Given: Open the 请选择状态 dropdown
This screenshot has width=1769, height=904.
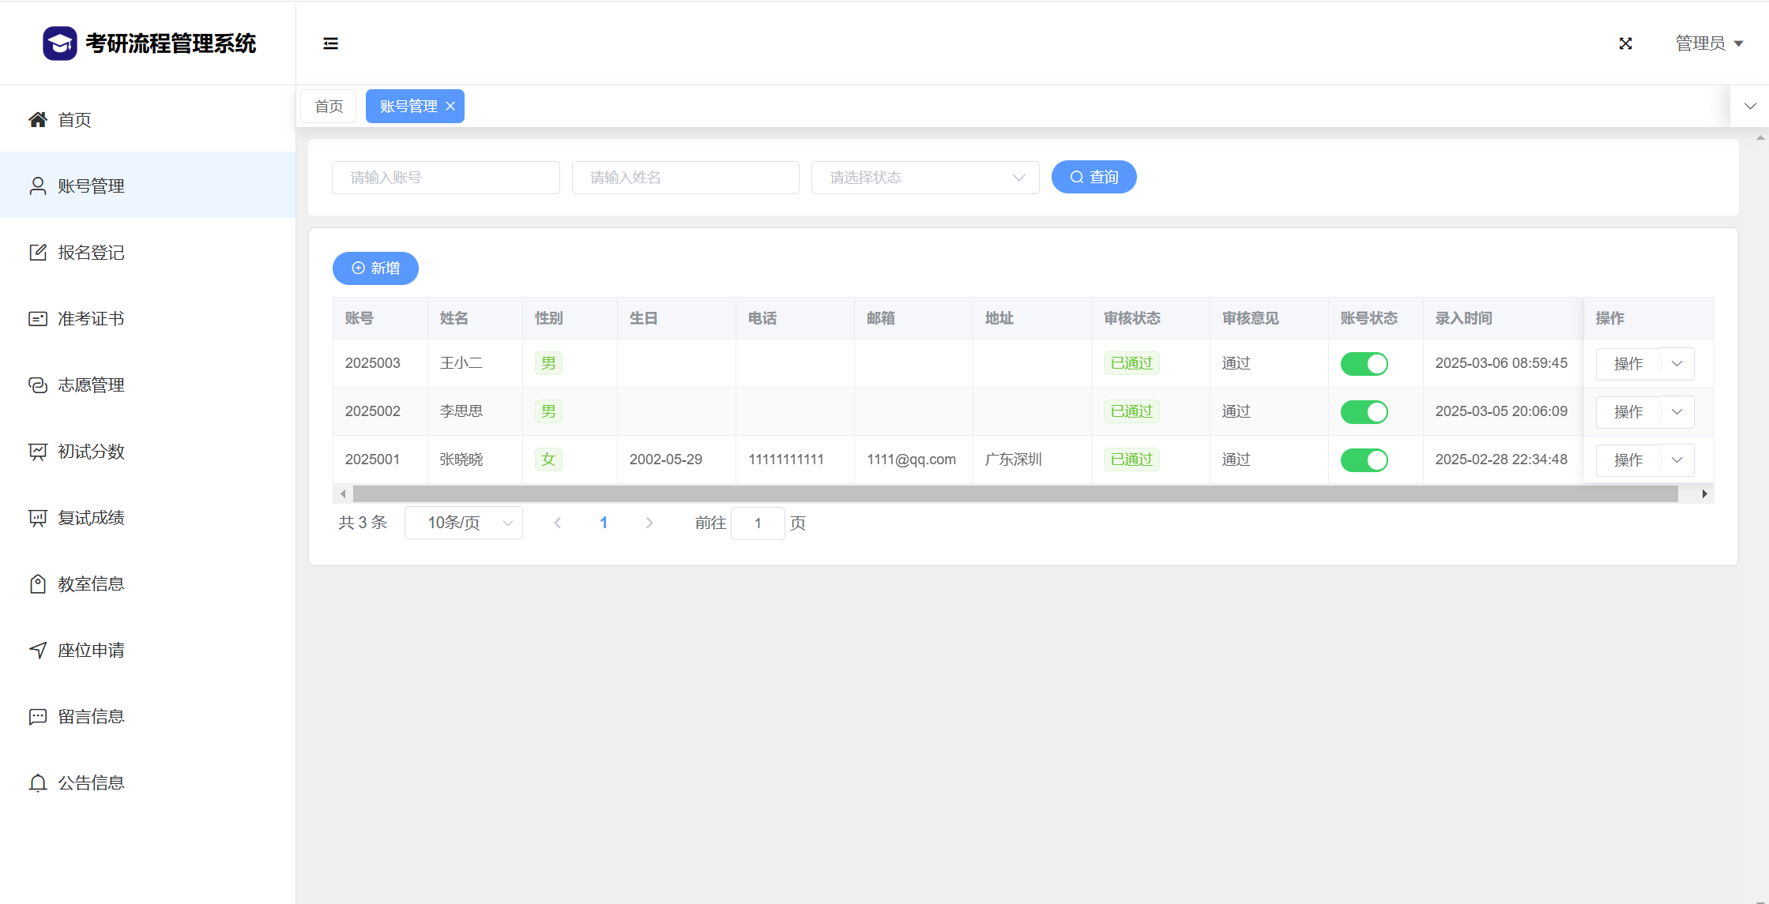Looking at the screenshot, I should (924, 178).
